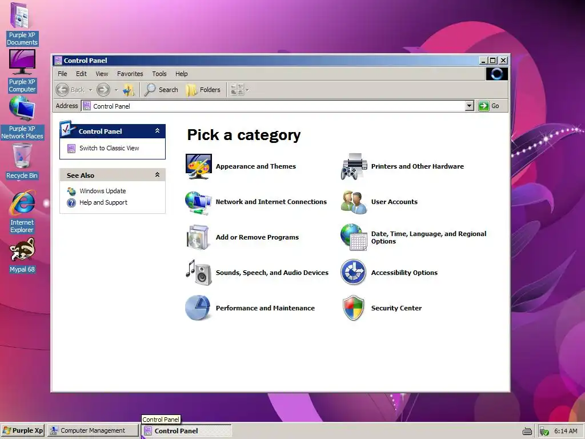Click the Control Panel window title bar
This screenshot has height=439, width=585.
(x=265, y=61)
